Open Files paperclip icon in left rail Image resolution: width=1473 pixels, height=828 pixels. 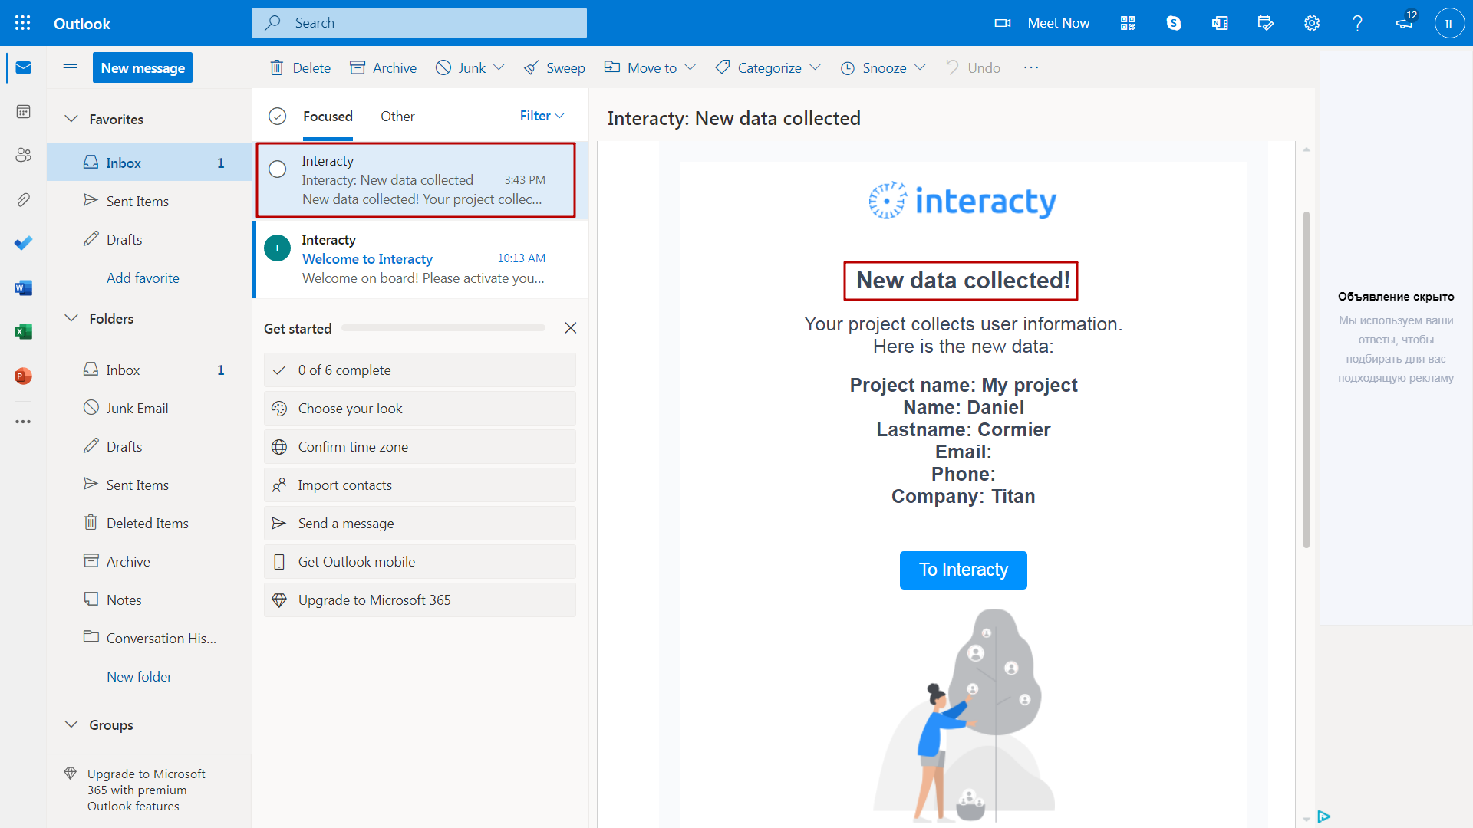[x=23, y=199]
